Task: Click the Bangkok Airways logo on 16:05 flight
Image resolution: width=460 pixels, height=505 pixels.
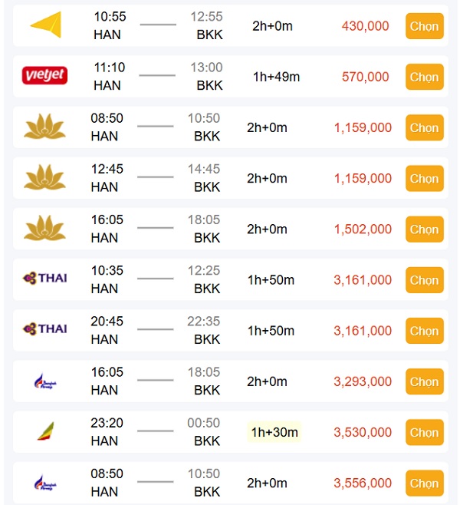Action: (x=45, y=381)
